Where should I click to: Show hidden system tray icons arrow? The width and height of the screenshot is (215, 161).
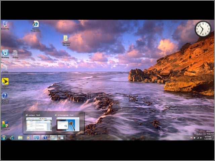(188, 138)
